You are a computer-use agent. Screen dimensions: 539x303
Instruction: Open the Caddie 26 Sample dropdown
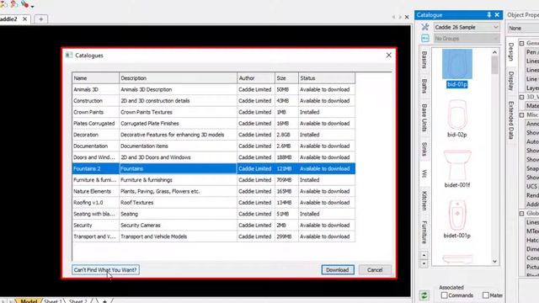(466, 27)
